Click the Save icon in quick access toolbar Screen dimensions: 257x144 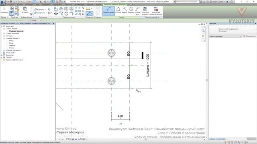point(11,2)
